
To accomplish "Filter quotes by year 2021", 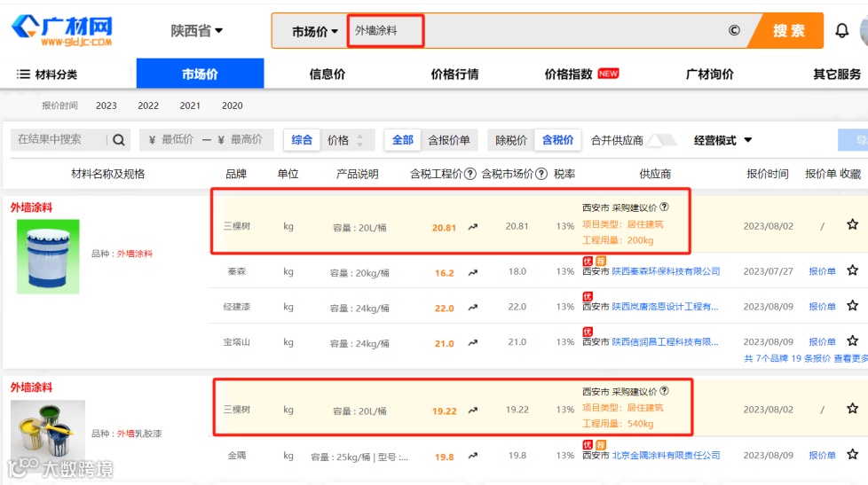I will click(190, 106).
